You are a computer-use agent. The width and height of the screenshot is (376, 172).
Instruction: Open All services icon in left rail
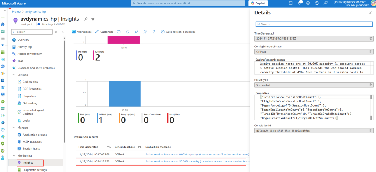[x=3, y=38]
